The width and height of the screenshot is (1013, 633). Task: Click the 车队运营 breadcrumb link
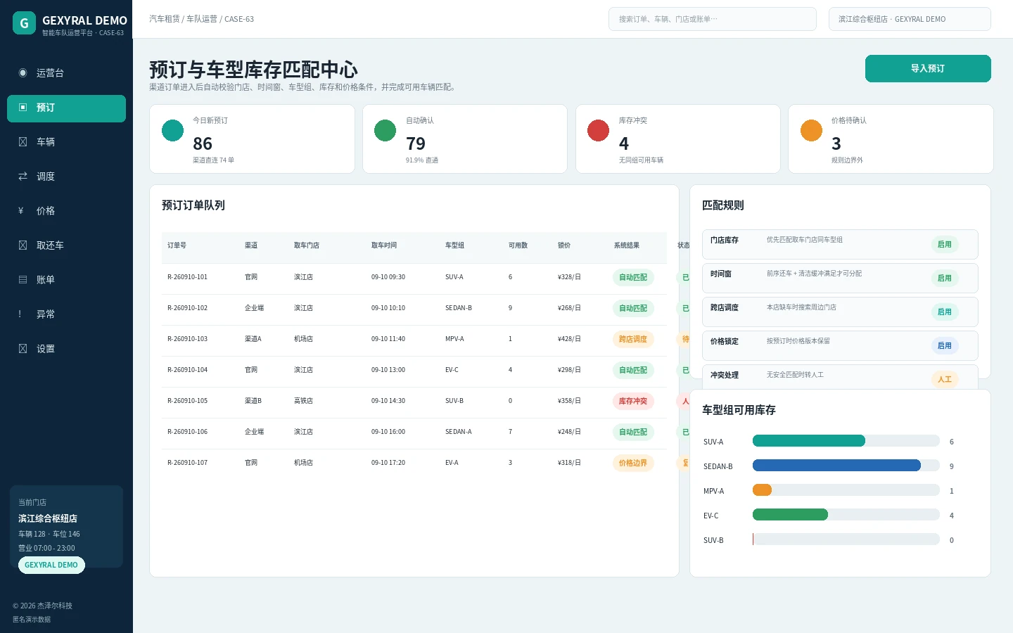click(x=202, y=19)
